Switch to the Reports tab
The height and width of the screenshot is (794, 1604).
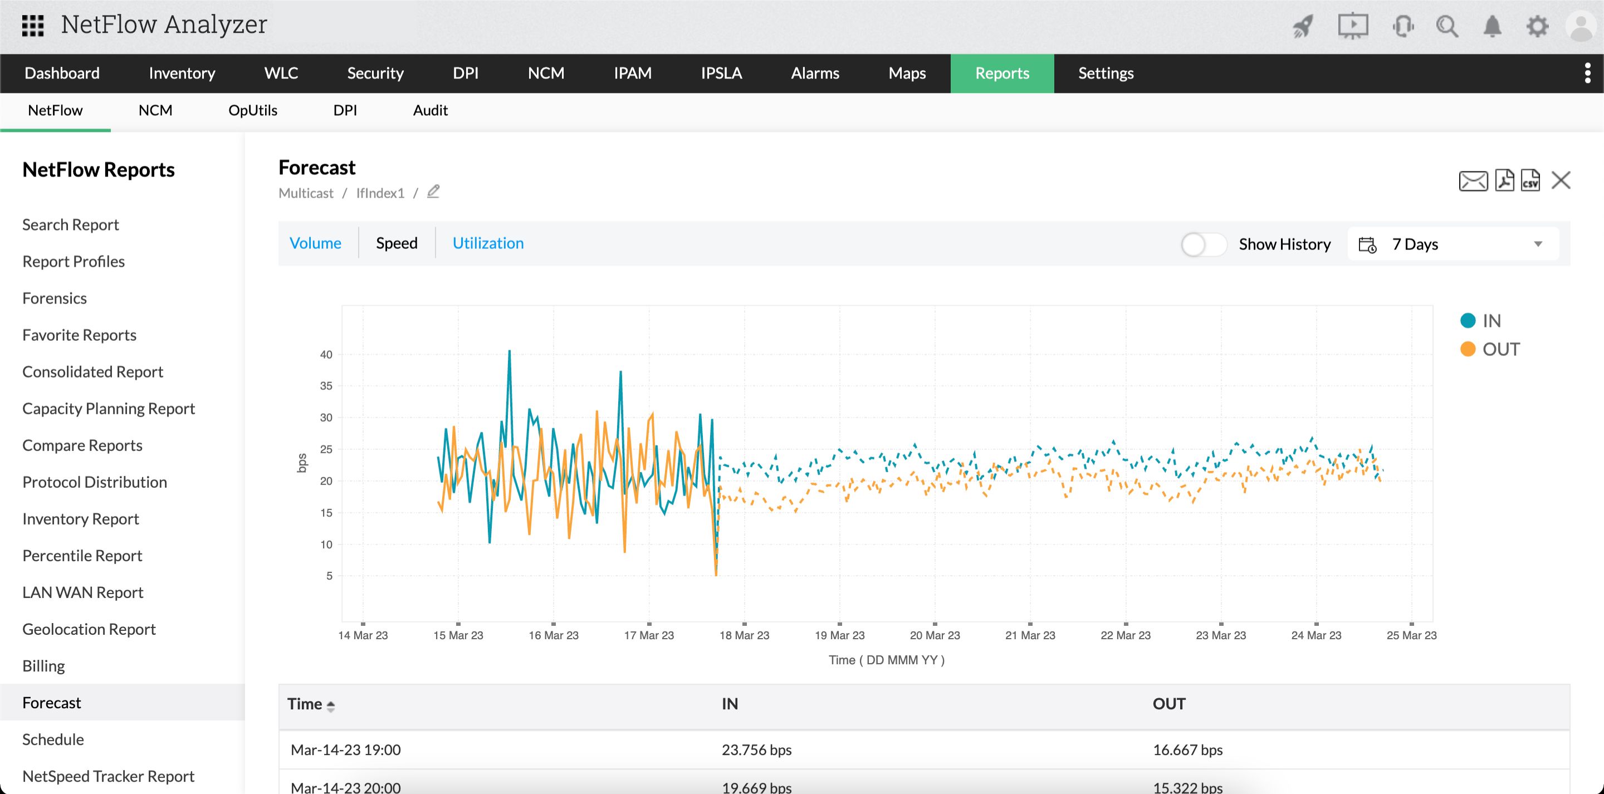1002,73
